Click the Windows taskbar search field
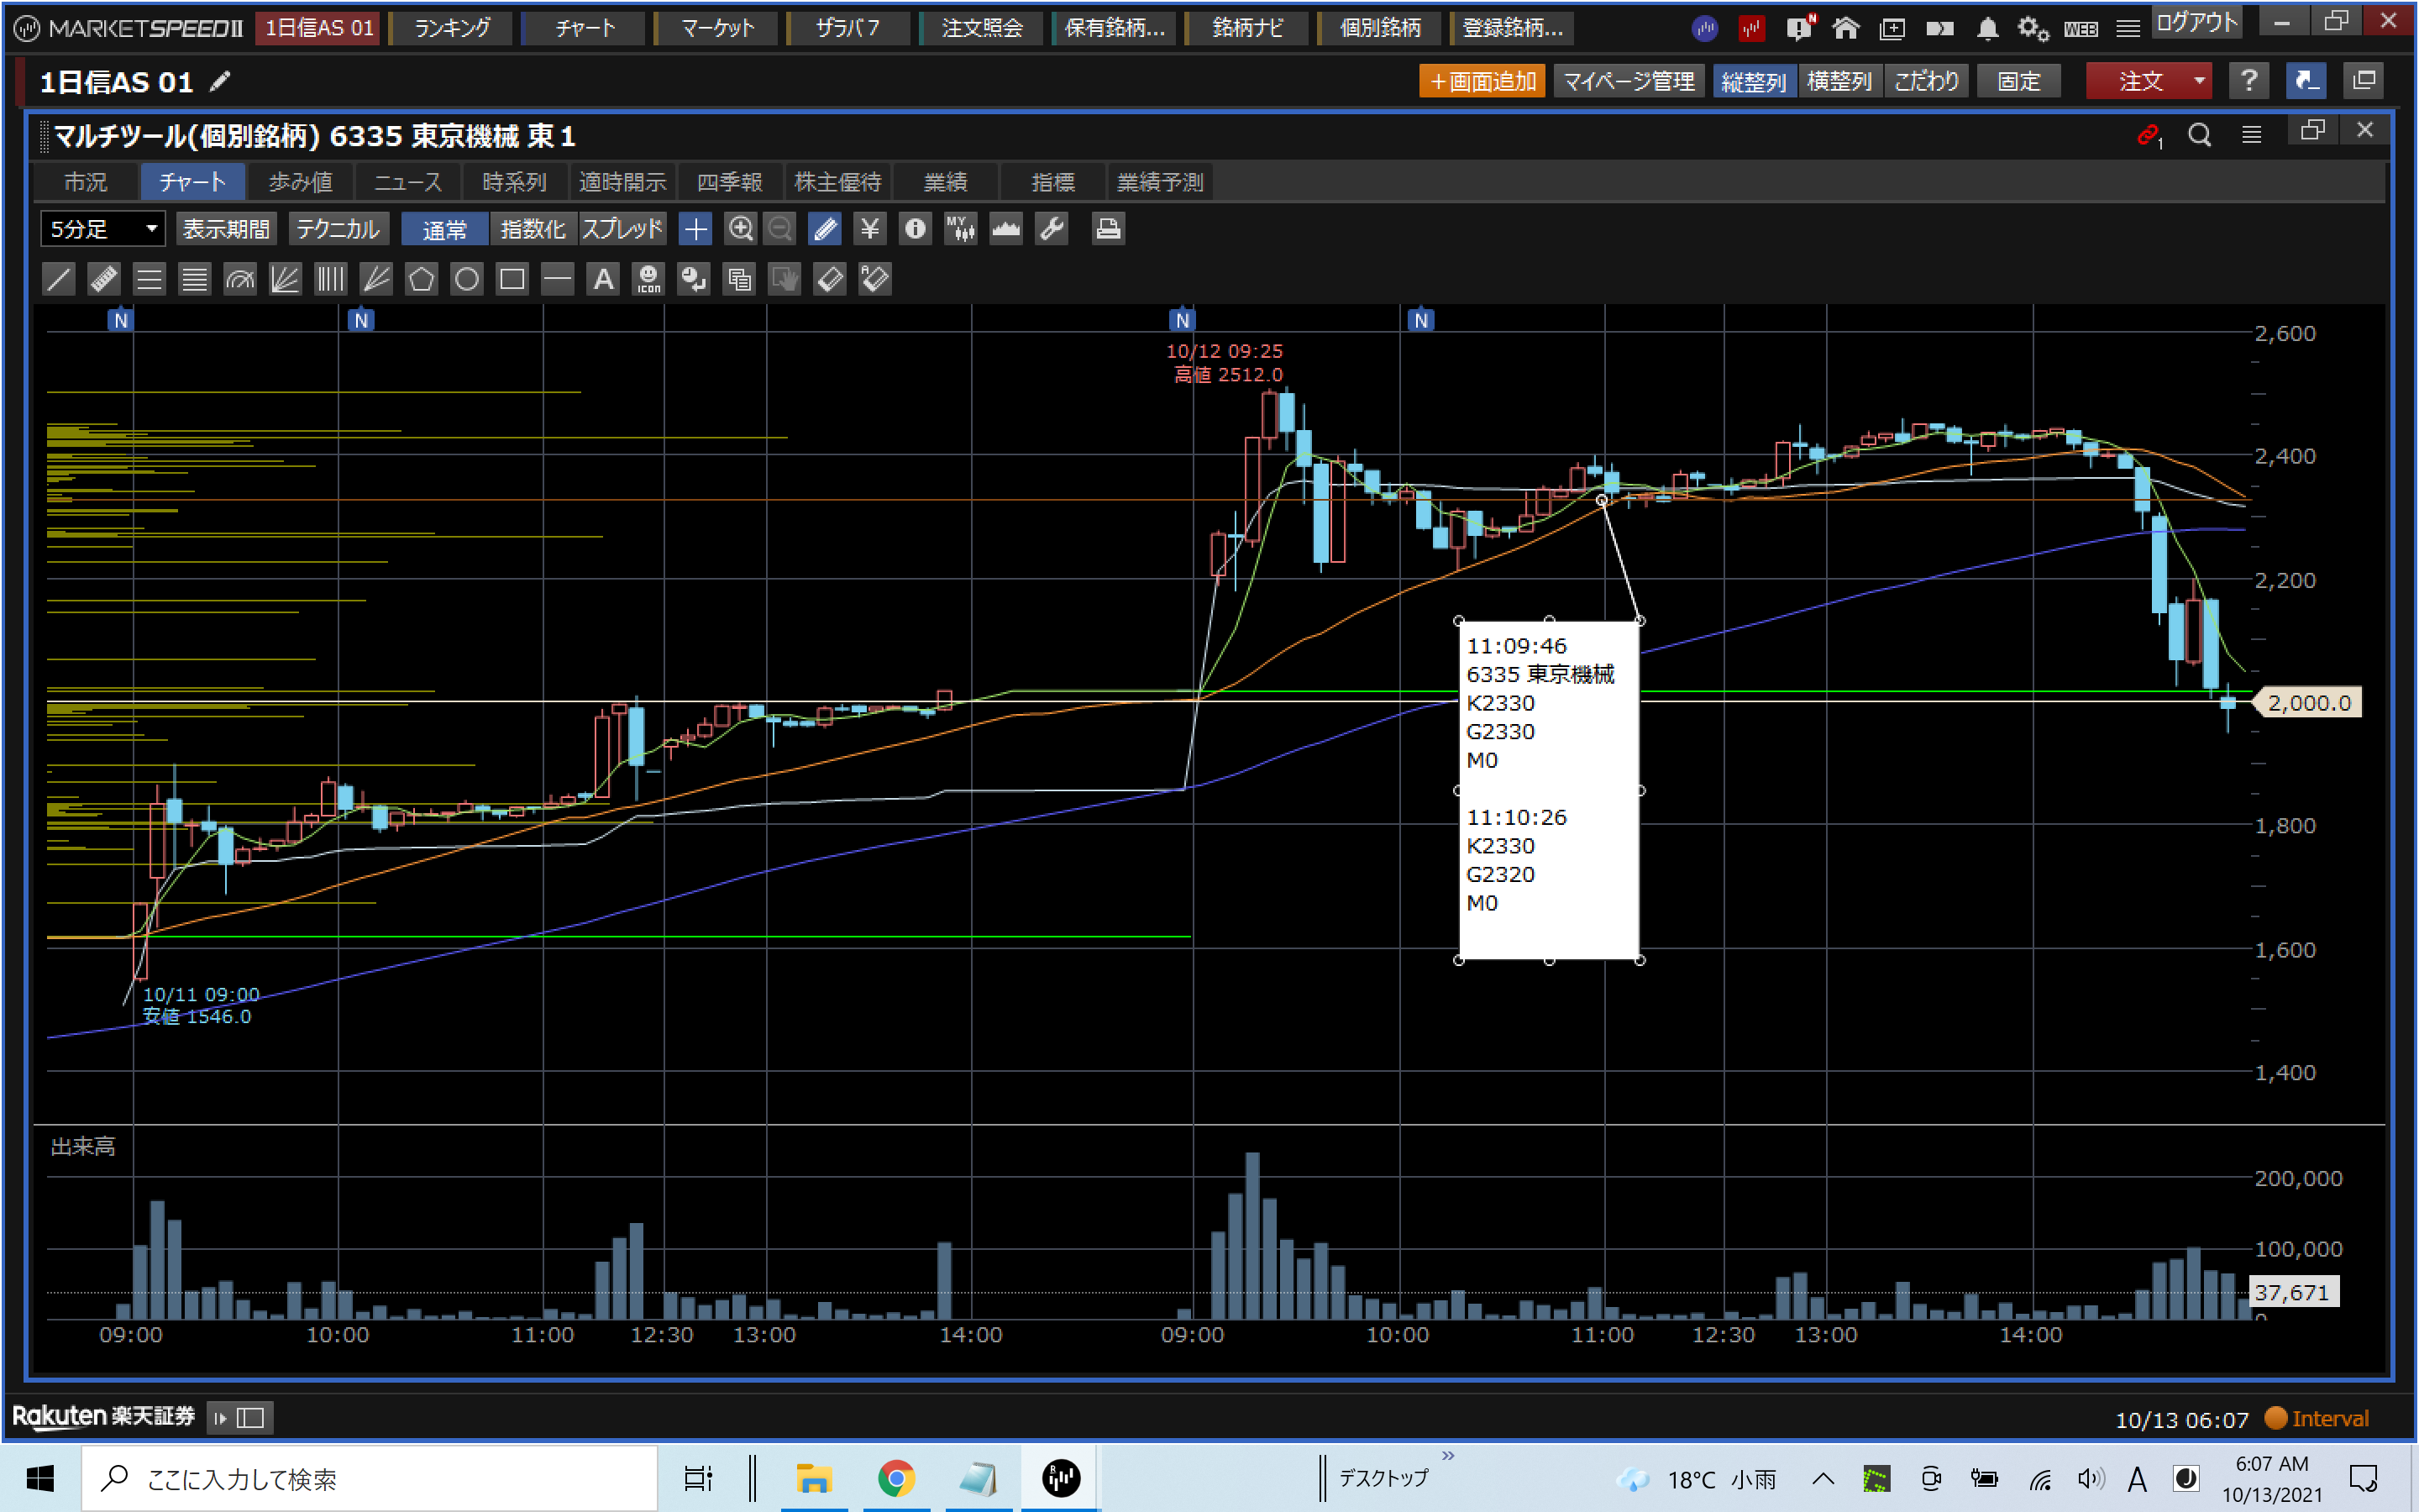 point(370,1478)
